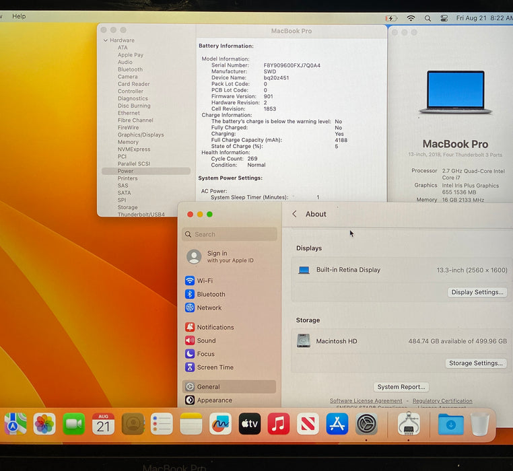Open Maps from the Dock
Image resolution: width=513 pixels, height=471 pixels.
[x=15, y=424]
